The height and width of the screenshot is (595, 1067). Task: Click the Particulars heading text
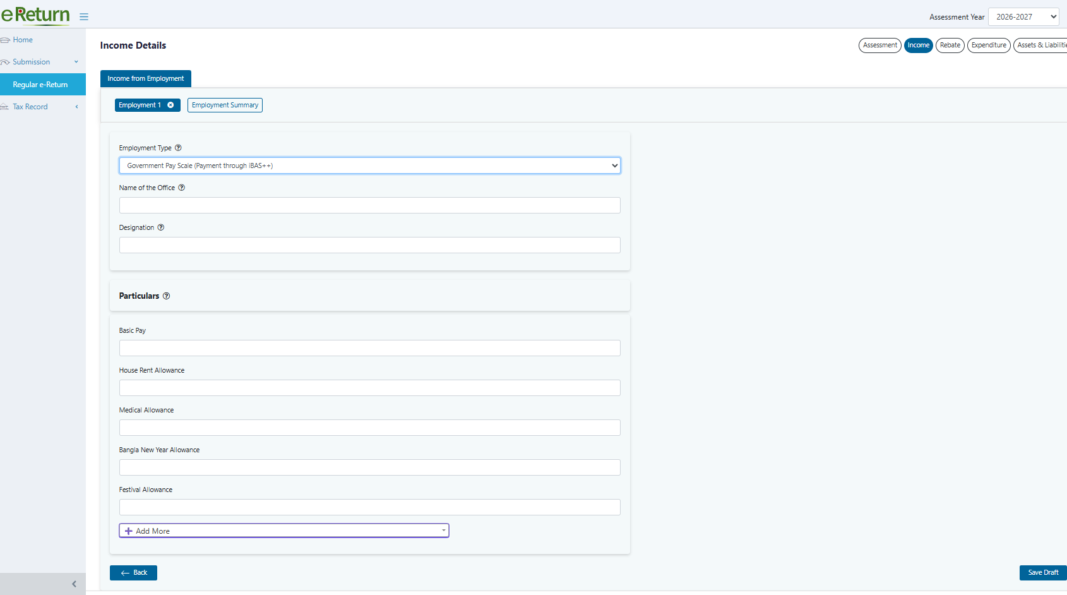139,296
